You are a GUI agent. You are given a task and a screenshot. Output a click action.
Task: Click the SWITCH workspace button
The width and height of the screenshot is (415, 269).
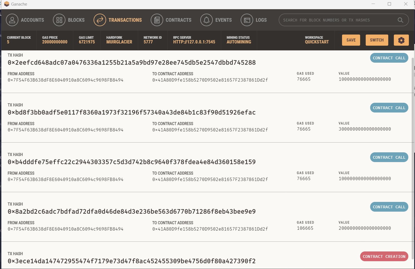[x=377, y=40]
